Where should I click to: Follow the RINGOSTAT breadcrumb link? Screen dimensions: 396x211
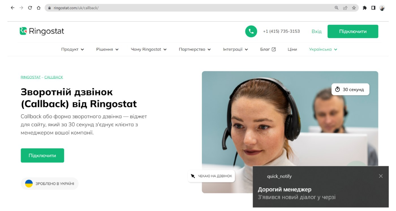[31, 77]
